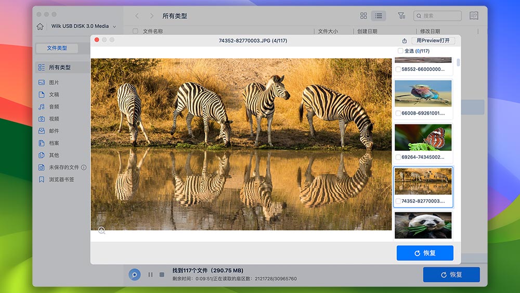520x293 pixels.
Task: Click info icon next to 未保存的文件
Action: (x=84, y=167)
